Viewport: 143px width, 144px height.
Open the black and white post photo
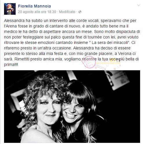point(72,106)
